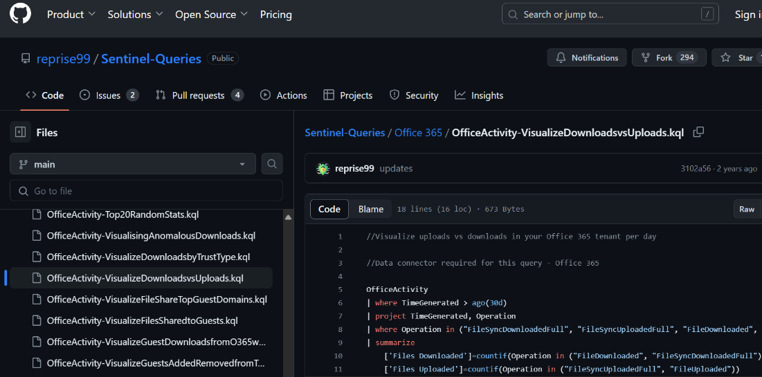762x377 pixels.
Task: Click the Sentinel-Queries breadcrumb link
Action: point(345,133)
